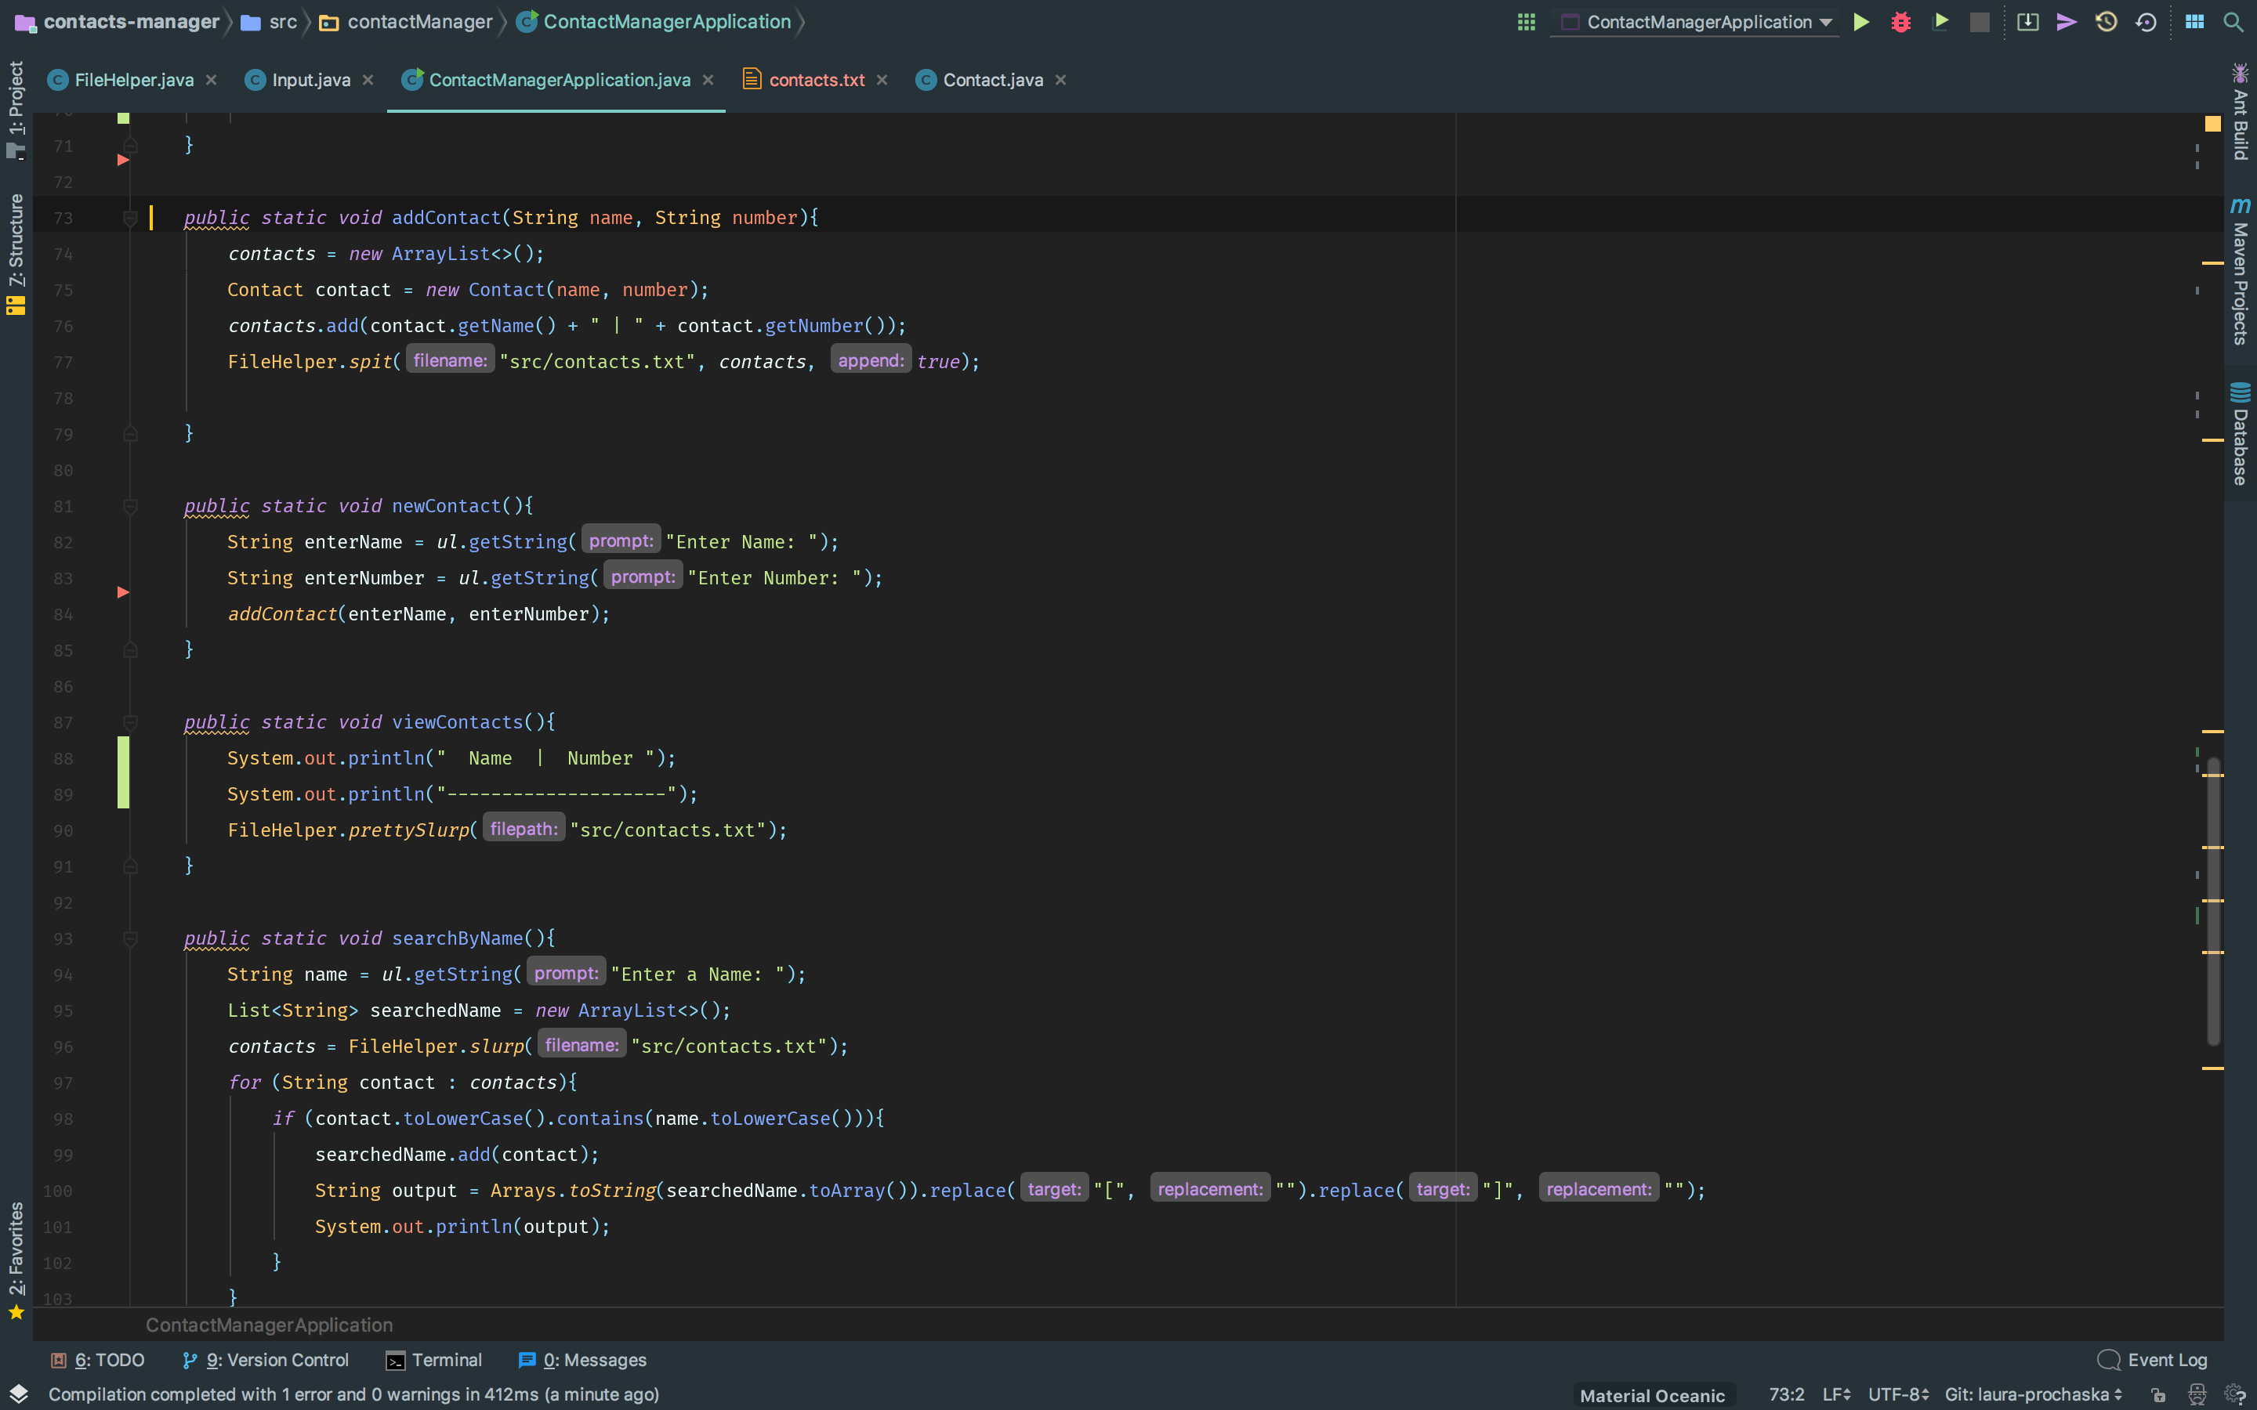Image resolution: width=2257 pixels, height=1410 pixels.
Task: Collapse newContact method fold marker line 81
Action: (131, 506)
